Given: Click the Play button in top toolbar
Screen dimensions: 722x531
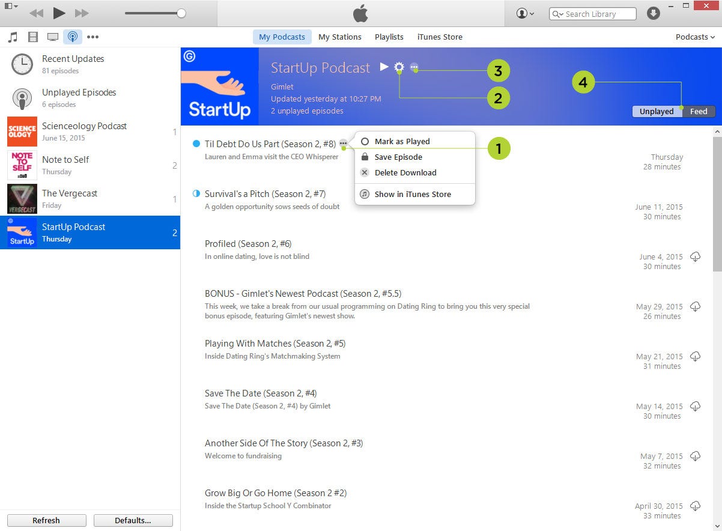Looking at the screenshot, I should (59, 13).
